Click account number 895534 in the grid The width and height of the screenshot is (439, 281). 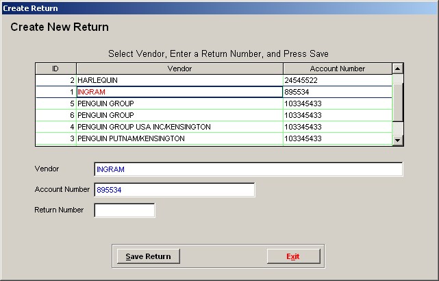pos(338,92)
